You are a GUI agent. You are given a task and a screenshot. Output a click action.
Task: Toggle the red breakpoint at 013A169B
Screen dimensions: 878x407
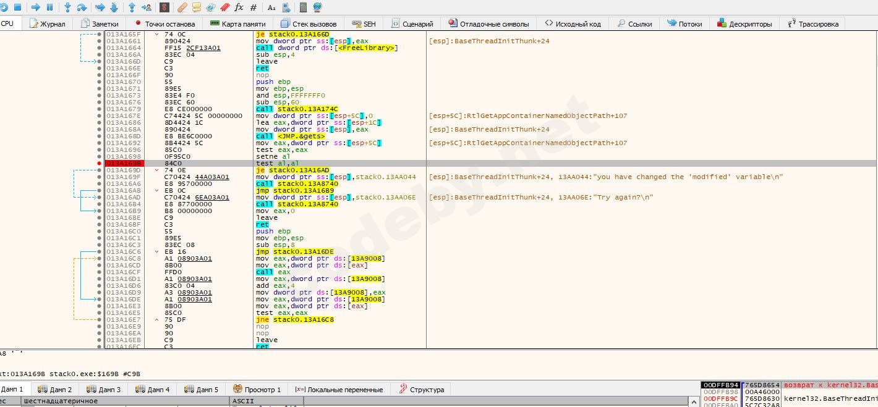point(99,164)
